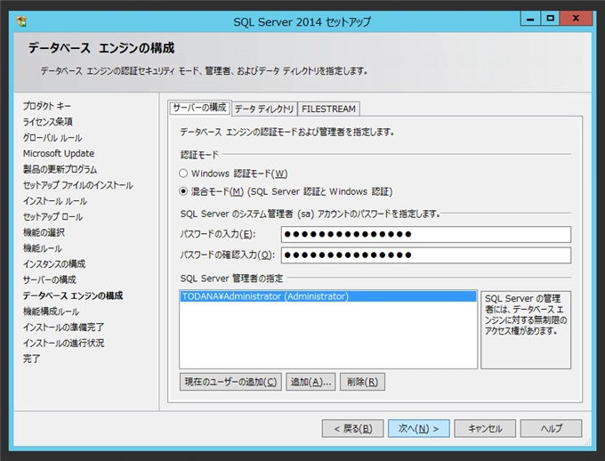Click 機能ルール step in sidebar
This screenshot has height=461, width=605.
(x=42, y=248)
